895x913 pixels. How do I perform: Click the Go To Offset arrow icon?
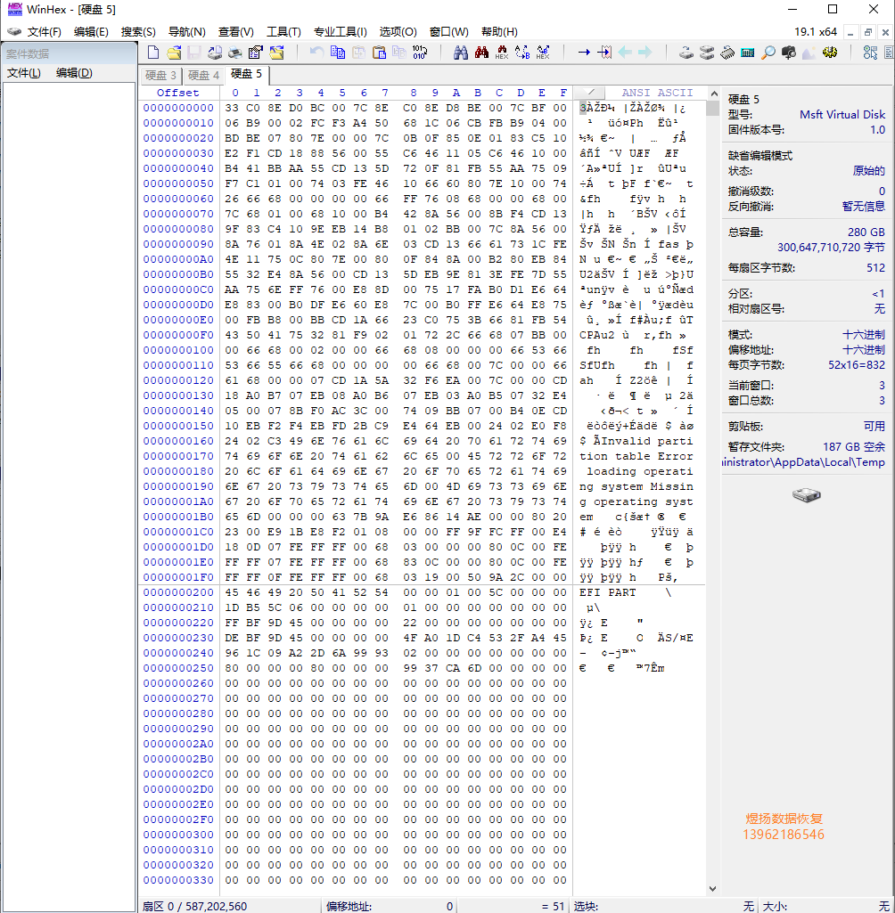click(x=584, y=53)
